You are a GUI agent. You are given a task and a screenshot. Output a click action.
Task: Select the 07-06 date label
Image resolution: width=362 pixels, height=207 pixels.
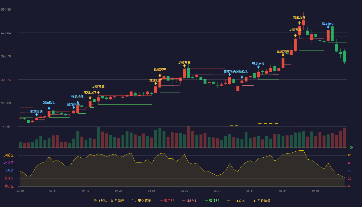point(316,191)
